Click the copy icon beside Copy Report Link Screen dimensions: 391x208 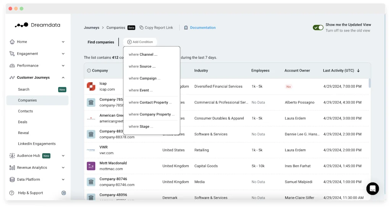click(x=141, y=27)
